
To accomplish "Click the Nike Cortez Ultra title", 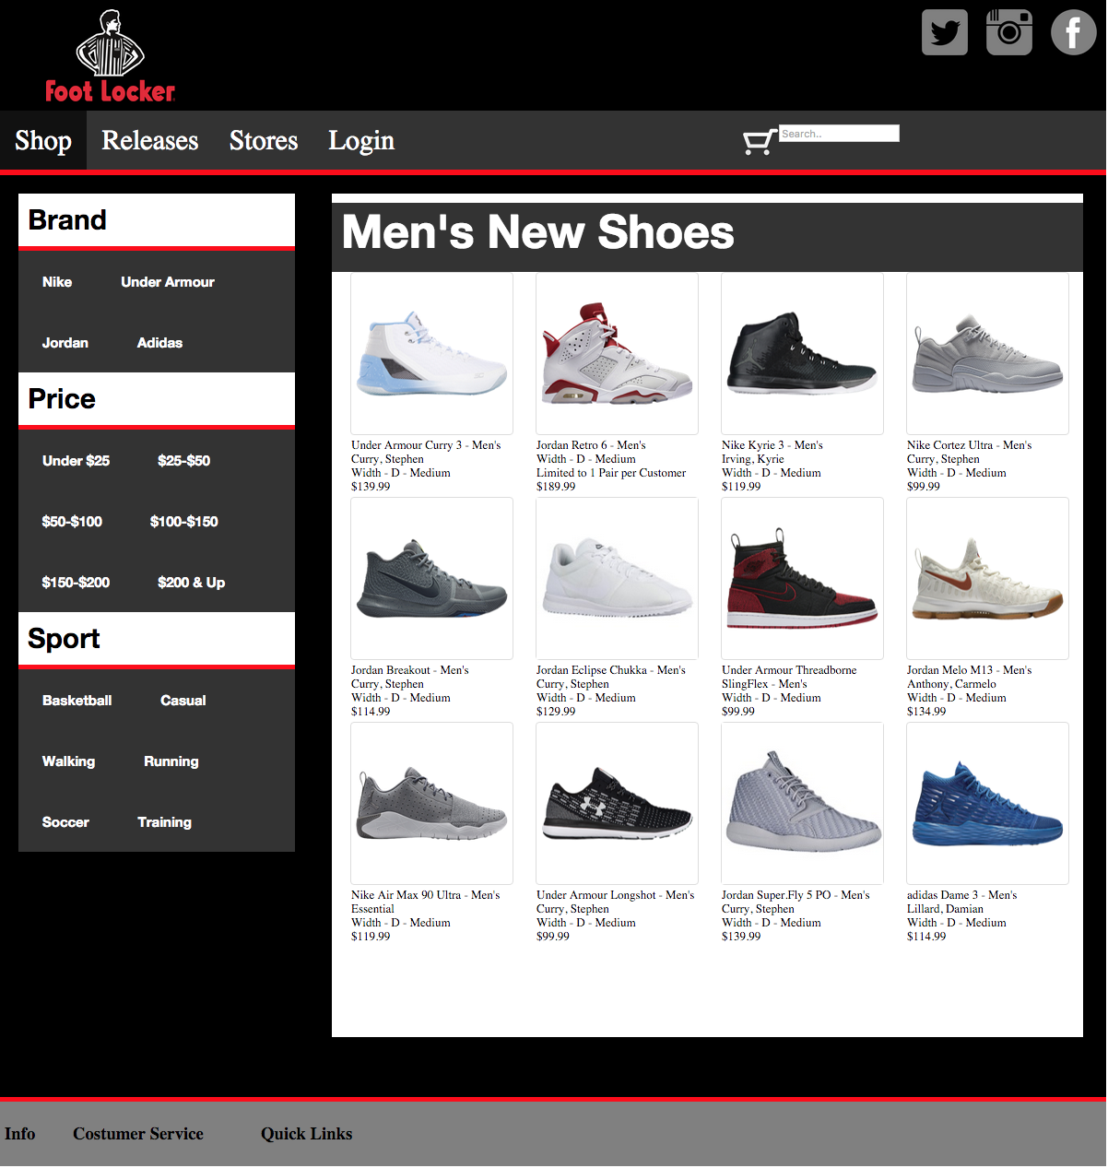I will coord(969,445).
